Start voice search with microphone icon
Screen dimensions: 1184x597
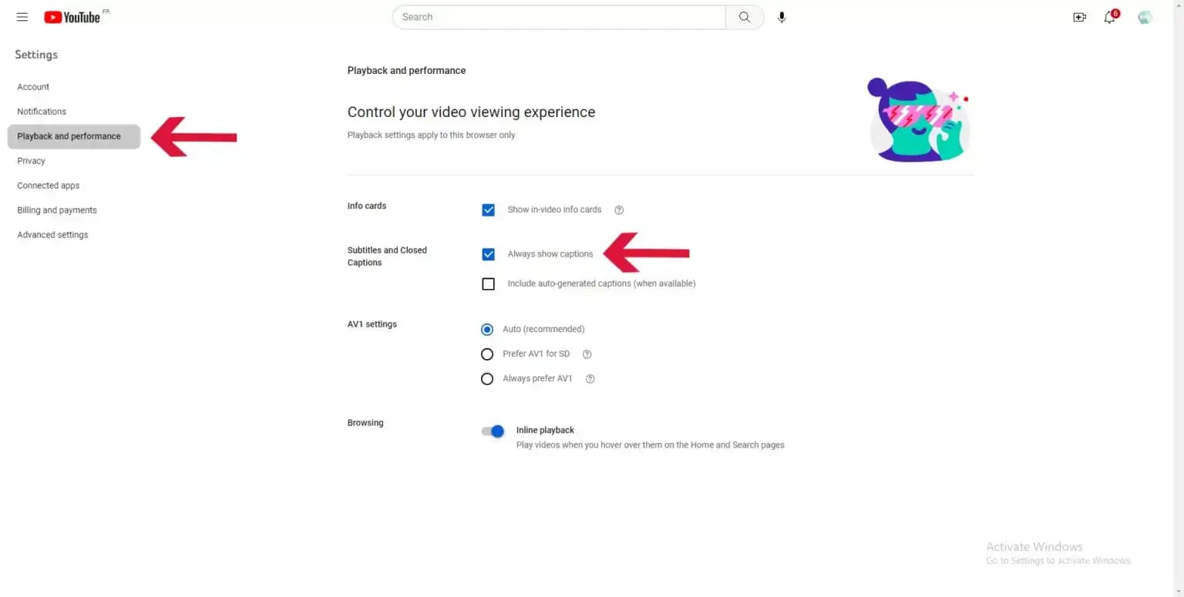[782, 17]
